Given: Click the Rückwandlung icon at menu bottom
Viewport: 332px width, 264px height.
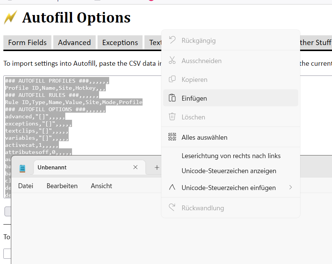Looking at the screenshot, I should (172, 208).
